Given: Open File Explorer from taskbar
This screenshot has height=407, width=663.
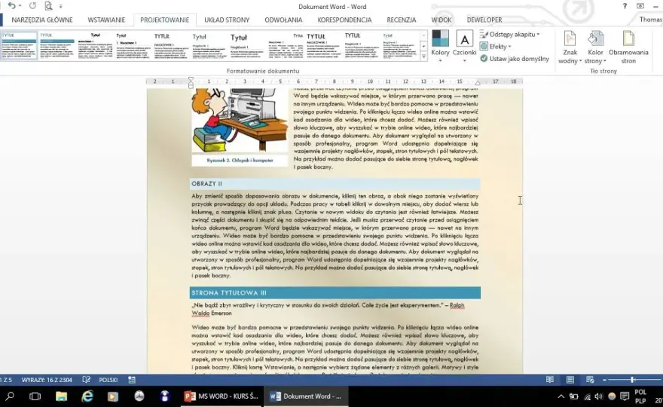Looking at the screenshot, I should coord(61,396).
